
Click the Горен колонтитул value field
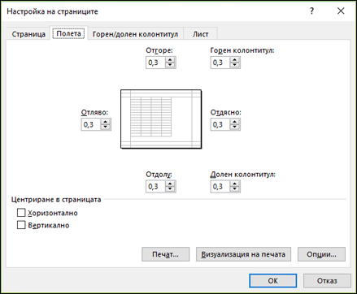tap(220, 63)
